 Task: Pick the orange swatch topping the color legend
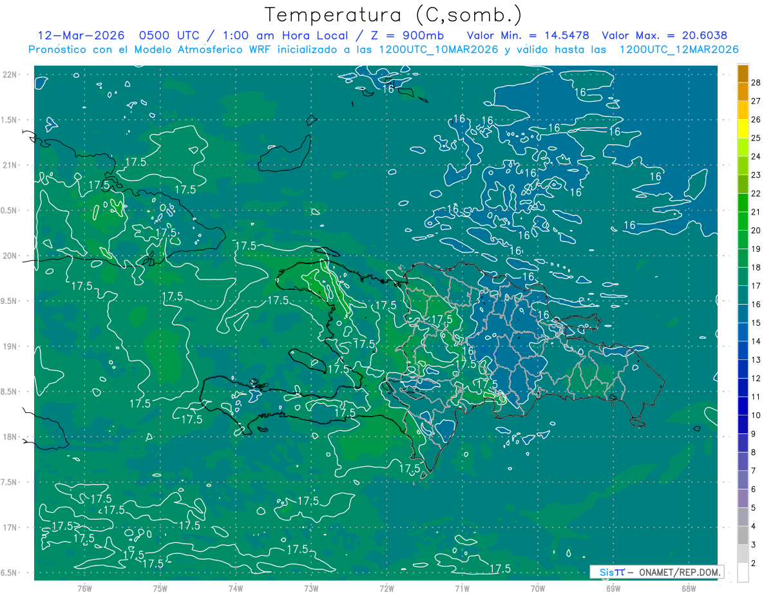(743, 74)
